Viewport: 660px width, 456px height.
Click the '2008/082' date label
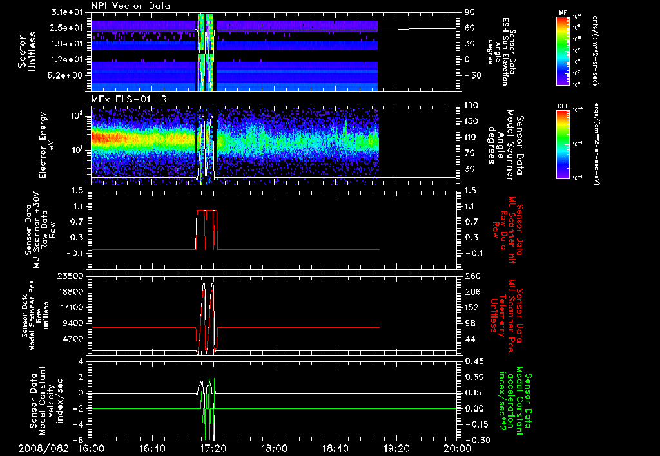click(43, 448)
